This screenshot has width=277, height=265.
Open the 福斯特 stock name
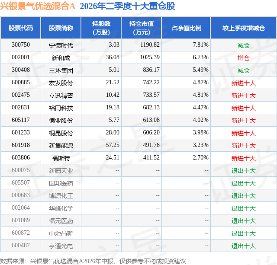click(x=61, y=158)
